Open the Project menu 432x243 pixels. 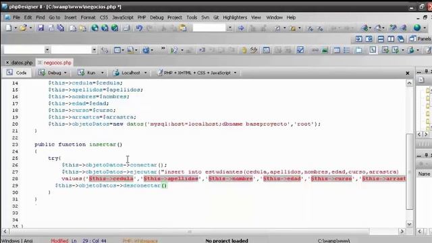175,18
